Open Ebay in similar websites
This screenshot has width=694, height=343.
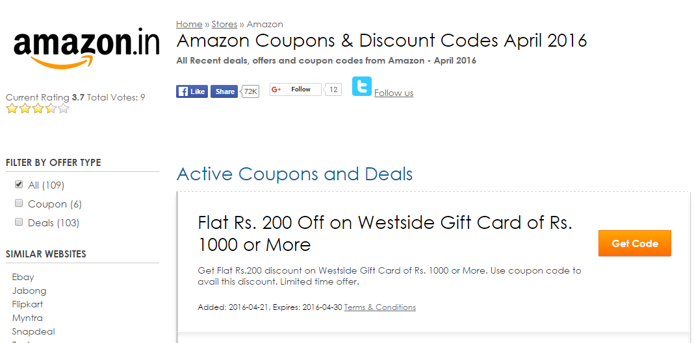click(x=23, y=278)
